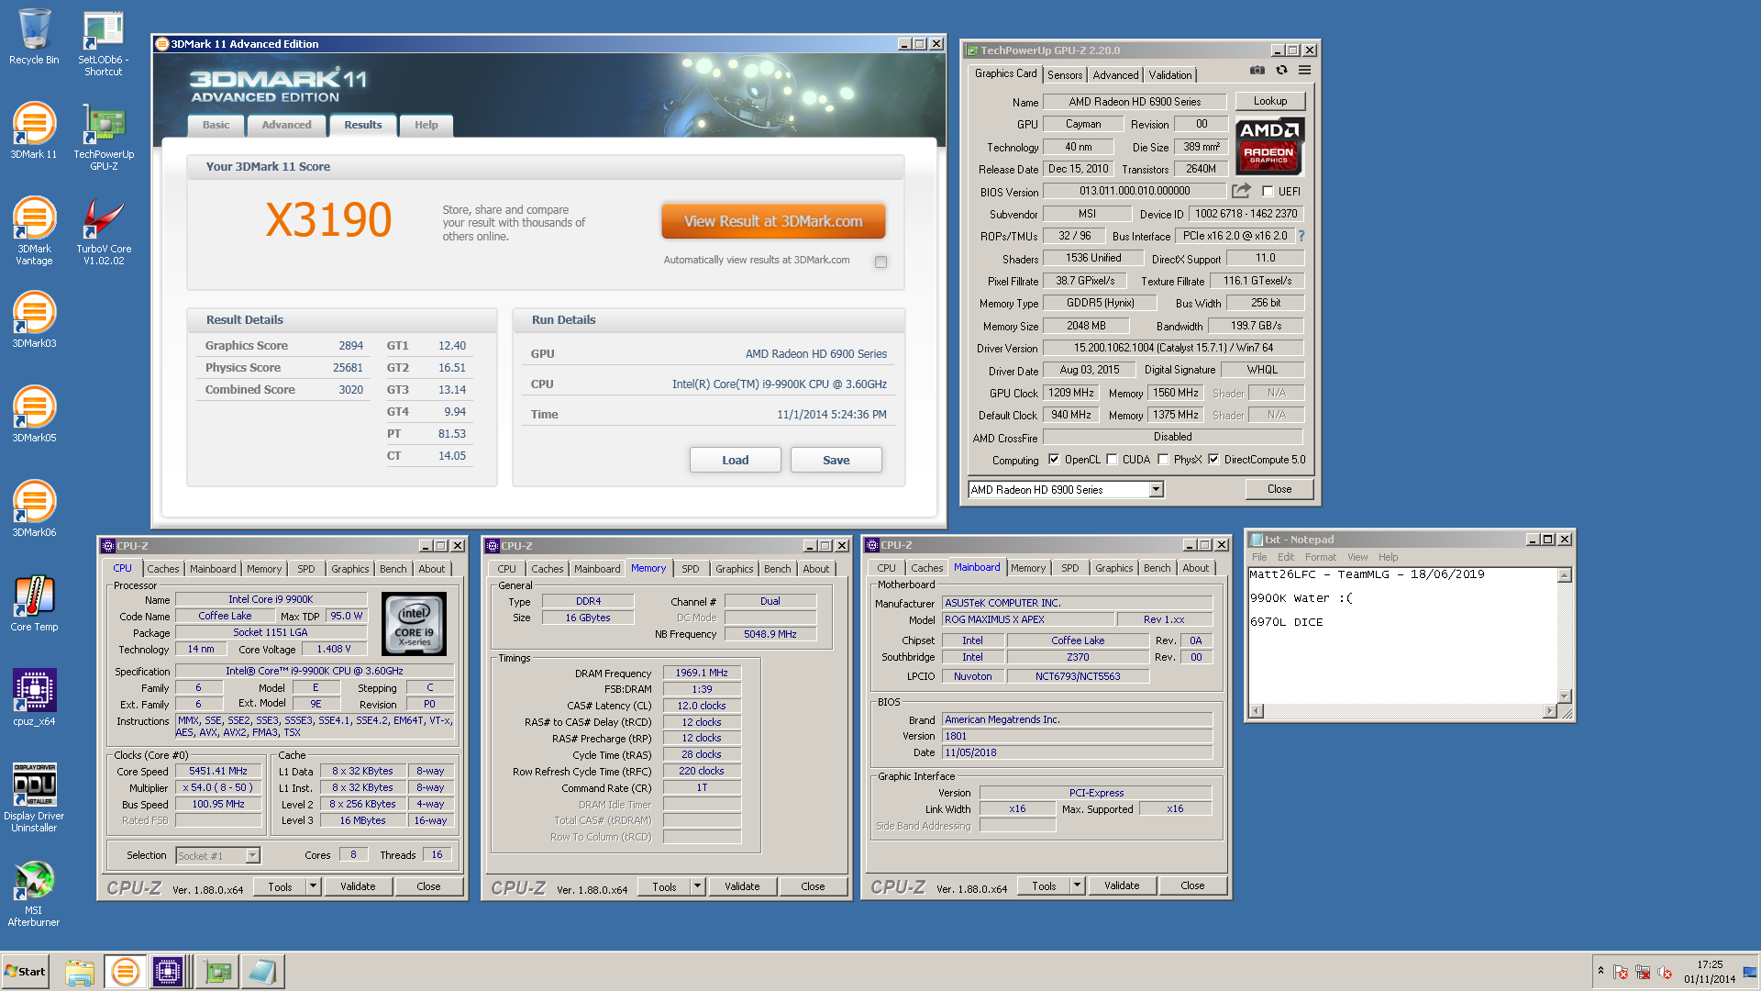
Task: Click the Load button in Run Details
Action: pyautogui.click(x=736, y=461)
